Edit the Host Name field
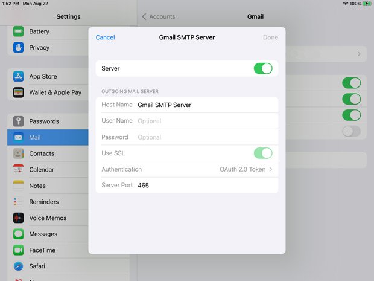 187,105
